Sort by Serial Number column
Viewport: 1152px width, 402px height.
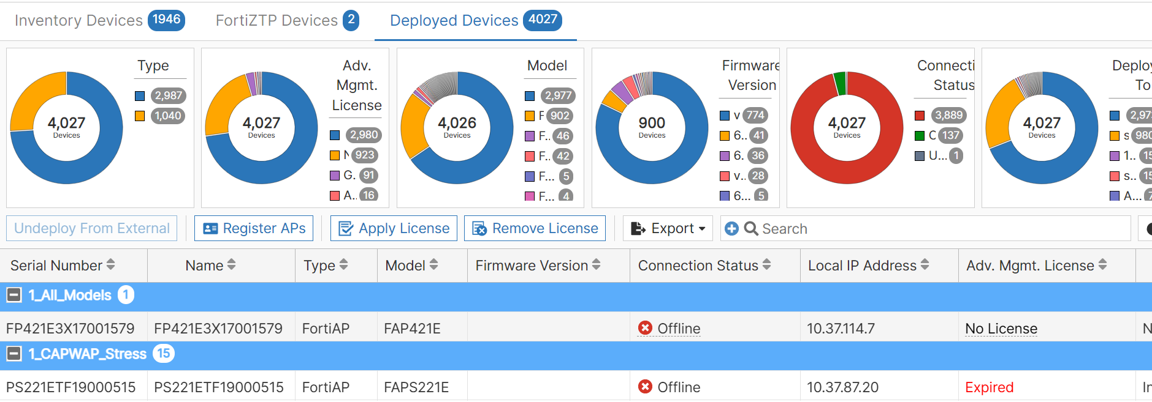(x=111, y=265)
